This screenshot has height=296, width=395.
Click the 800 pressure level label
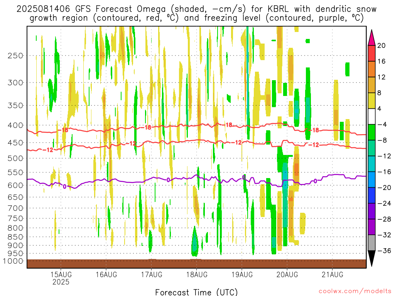pyautogui.click(x=15, y=228)
